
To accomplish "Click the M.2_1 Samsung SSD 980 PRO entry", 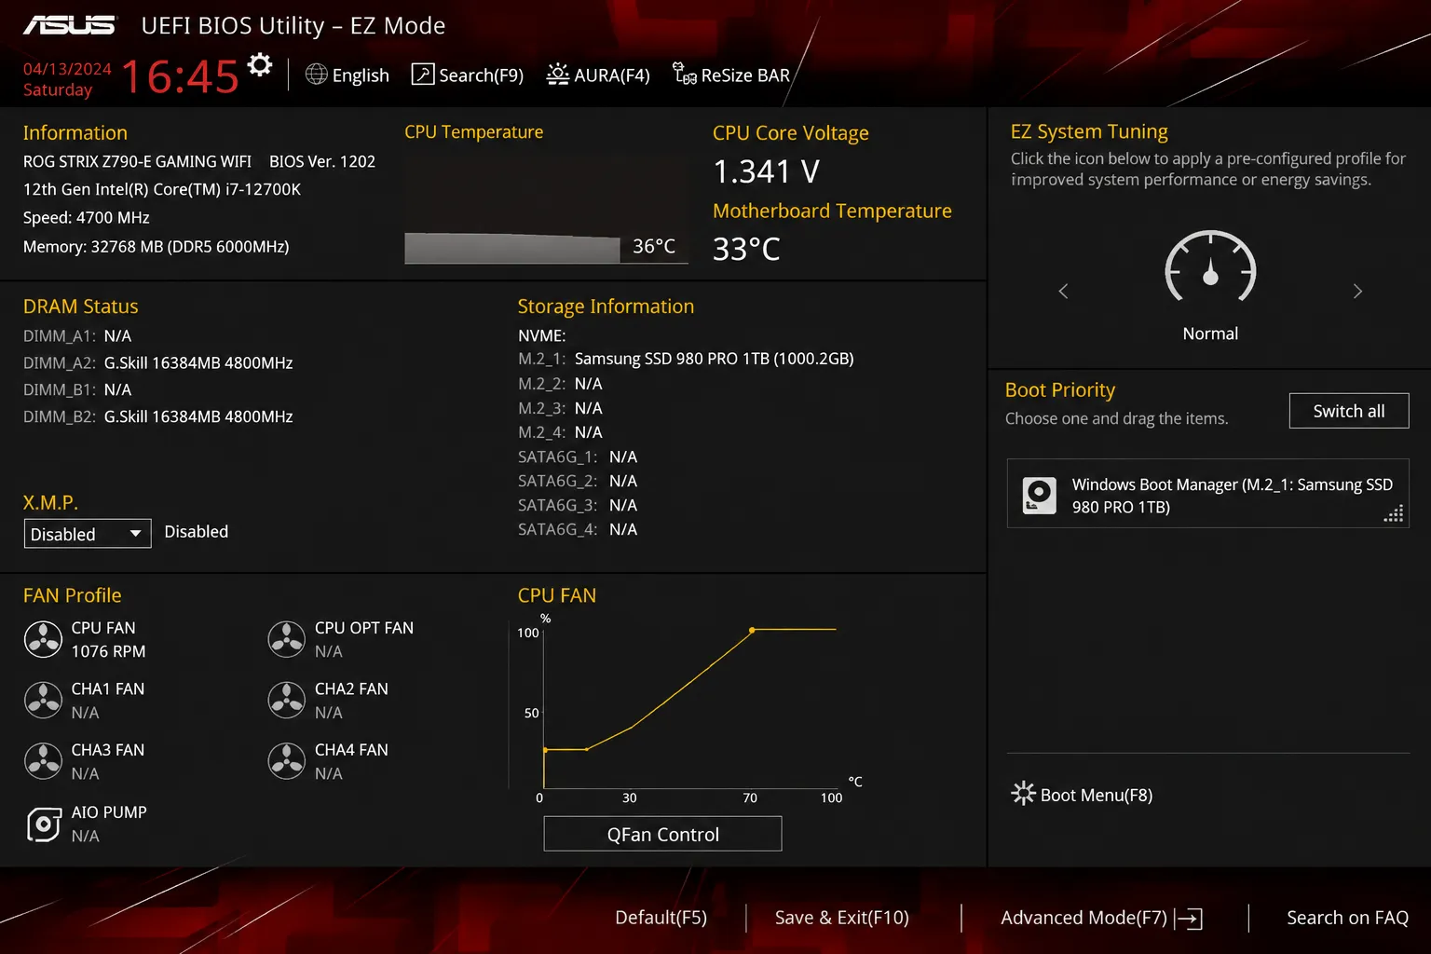I will (x=686, y=359).
